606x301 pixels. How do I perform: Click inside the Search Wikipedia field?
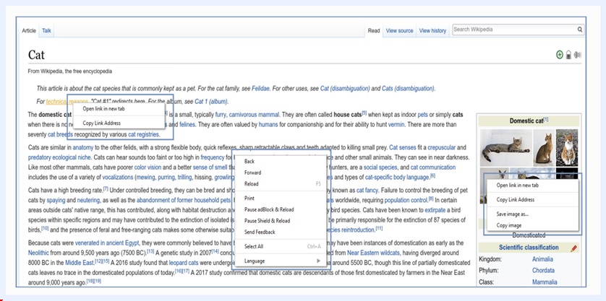[512, 30]
